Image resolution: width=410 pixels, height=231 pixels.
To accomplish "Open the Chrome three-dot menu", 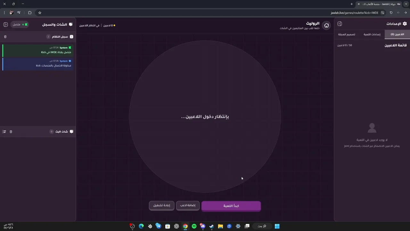I will click(4, 13).
